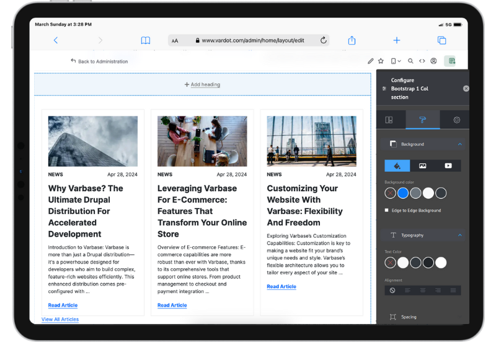Click the Back to Administration link

coord(99,61)
